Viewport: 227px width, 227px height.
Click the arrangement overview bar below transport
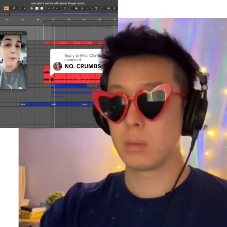pos(59,15)
